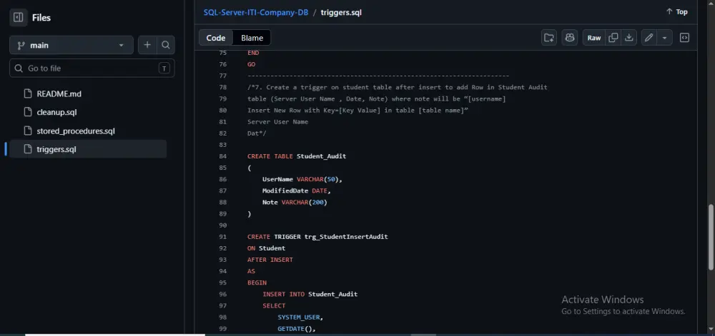This screenshot has width=715, height=336.
Task: Click the AFTER INSERT line
Action: click(270, 260)
